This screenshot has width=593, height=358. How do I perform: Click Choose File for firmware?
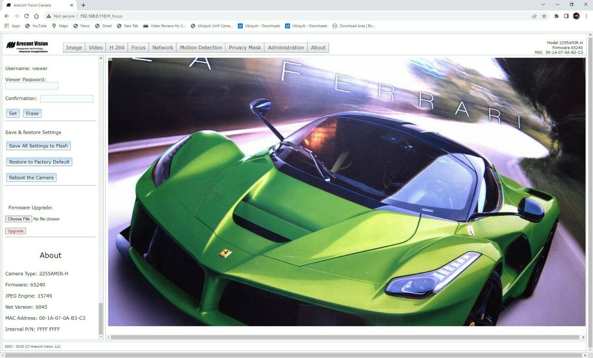click(19, 219)
